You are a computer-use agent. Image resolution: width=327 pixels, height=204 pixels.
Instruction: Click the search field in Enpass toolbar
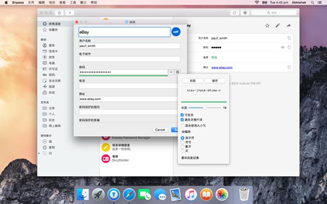tap(274, 13)
